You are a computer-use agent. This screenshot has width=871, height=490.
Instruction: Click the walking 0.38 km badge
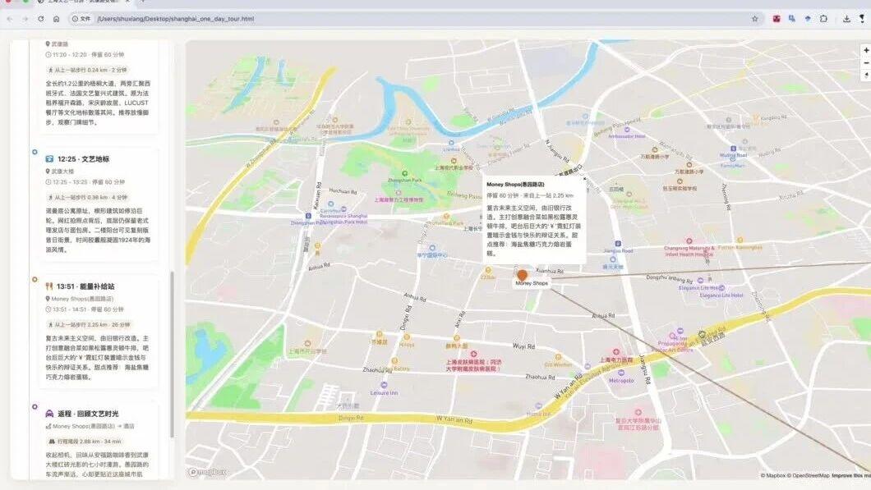coord(88,198)
